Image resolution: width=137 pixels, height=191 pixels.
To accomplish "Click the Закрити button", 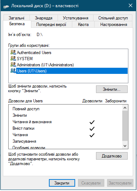I will click(62, 183).
